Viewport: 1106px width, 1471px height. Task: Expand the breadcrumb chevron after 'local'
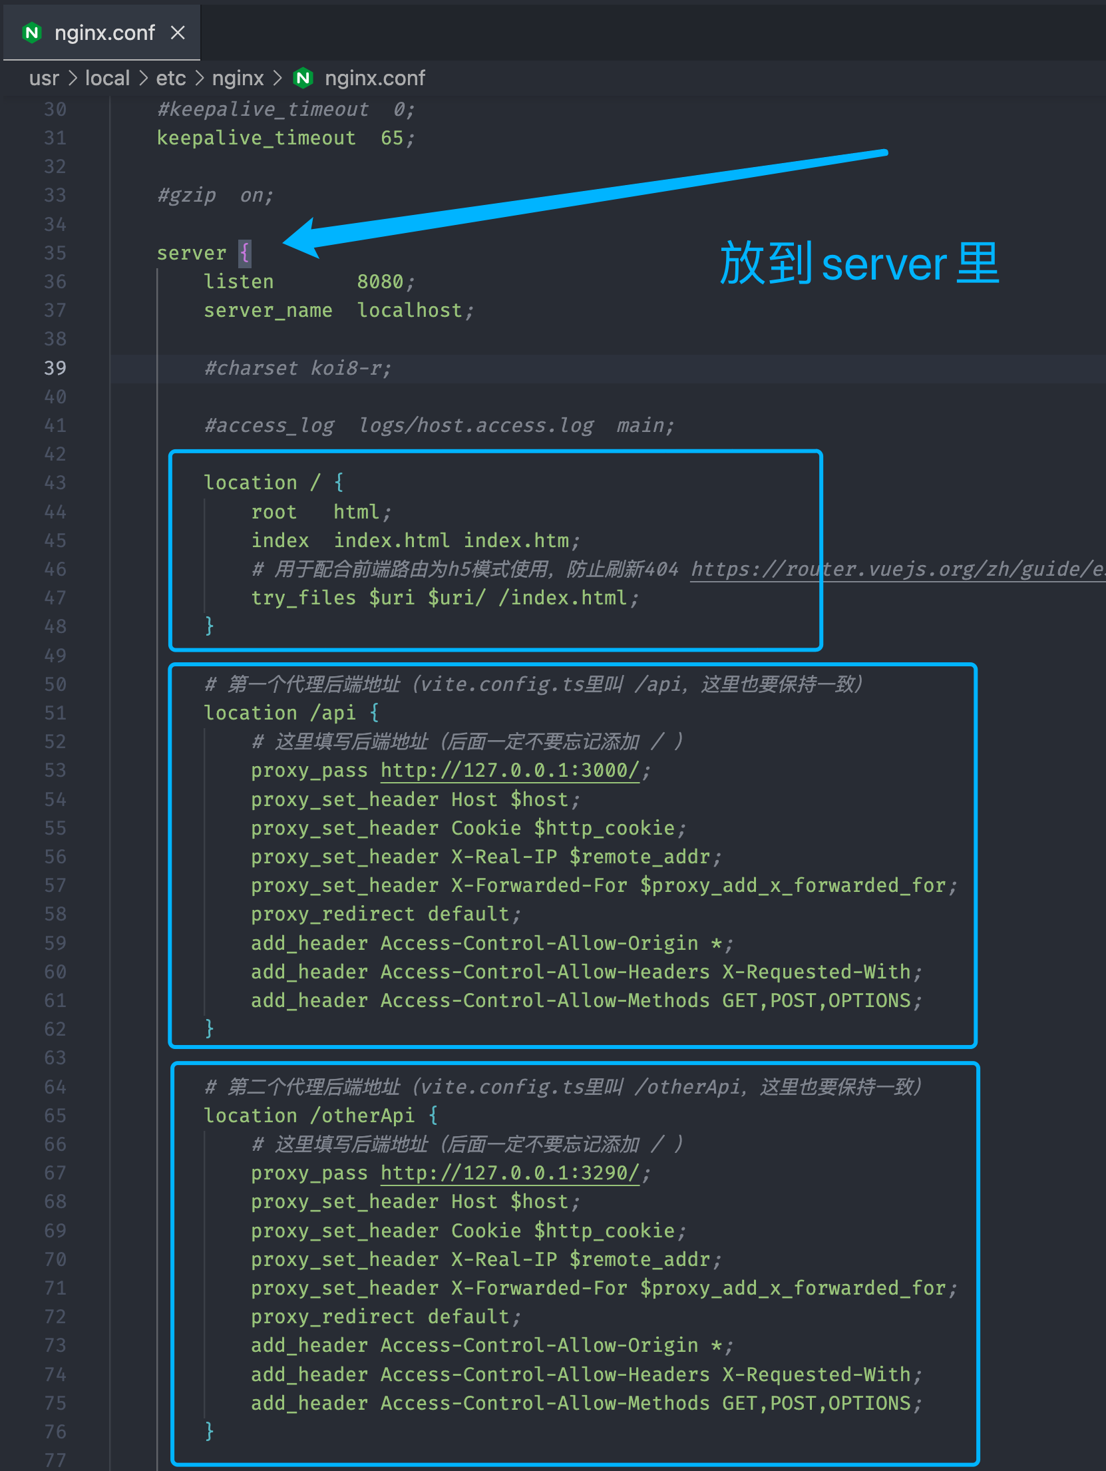[x=143, y=79]
